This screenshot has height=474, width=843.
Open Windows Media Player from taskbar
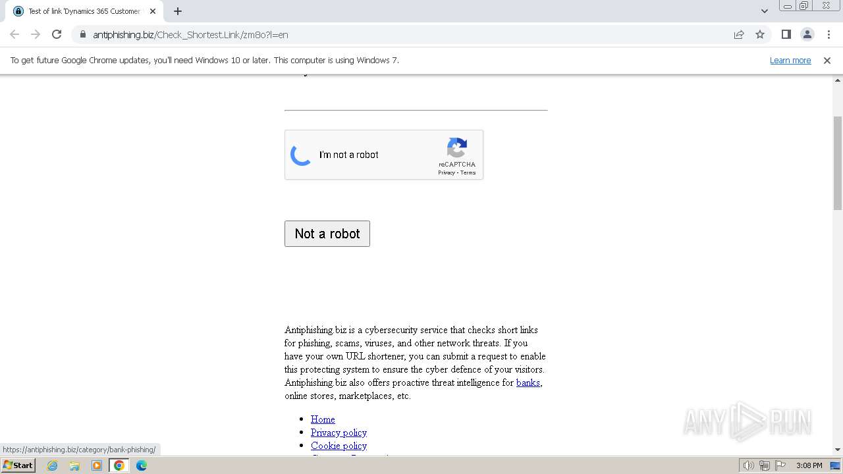point(97,465)
